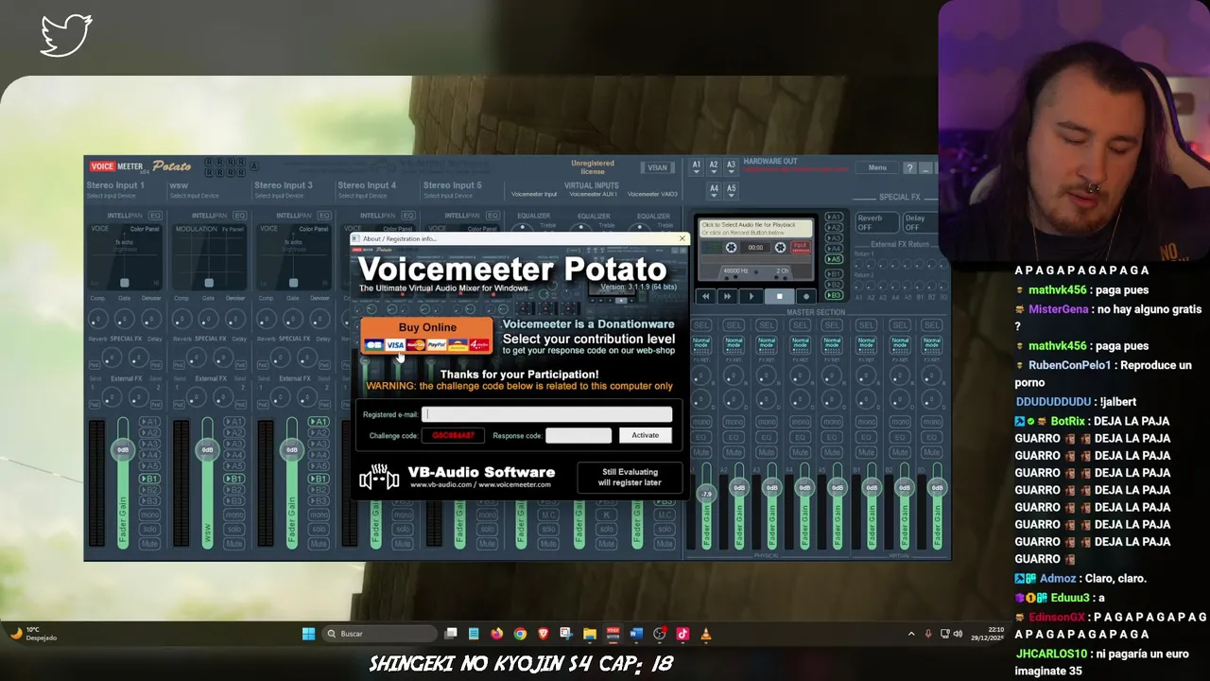Click the Response code input field
The height and width of the screenshot is (681, 1210).
pyautogui.click(x=579, y=435)
